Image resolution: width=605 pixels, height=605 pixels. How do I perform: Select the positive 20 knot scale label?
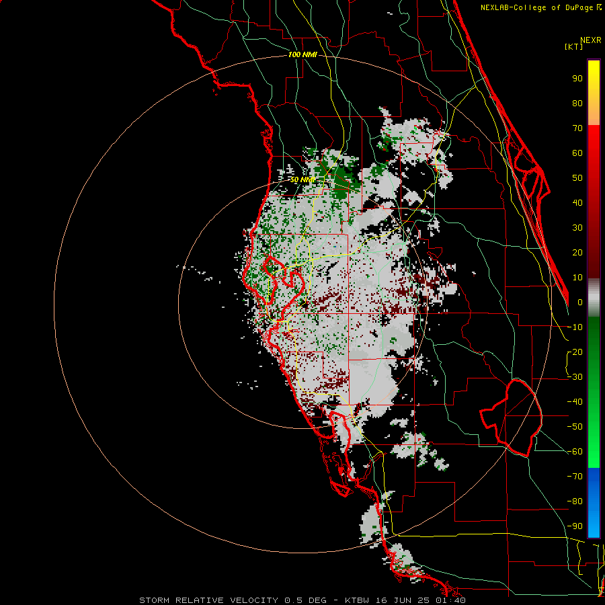coord(577,253)
